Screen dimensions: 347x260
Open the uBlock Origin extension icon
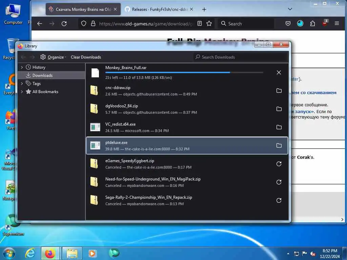point(325,23)
